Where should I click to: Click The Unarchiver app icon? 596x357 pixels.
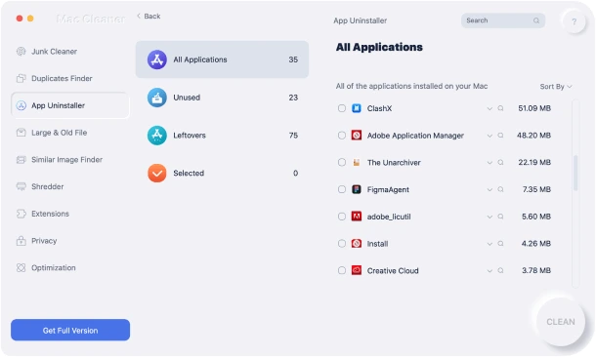click(x=357, y=162)
